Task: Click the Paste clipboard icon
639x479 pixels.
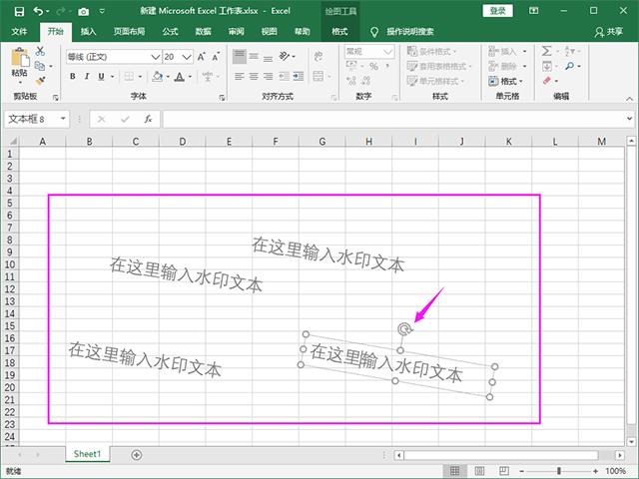Action: coord(20,58)
